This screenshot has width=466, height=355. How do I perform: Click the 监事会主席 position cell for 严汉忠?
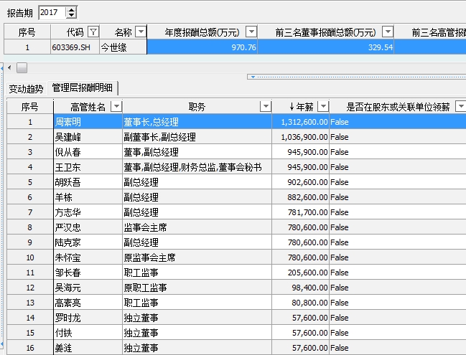tap(197, 227)
